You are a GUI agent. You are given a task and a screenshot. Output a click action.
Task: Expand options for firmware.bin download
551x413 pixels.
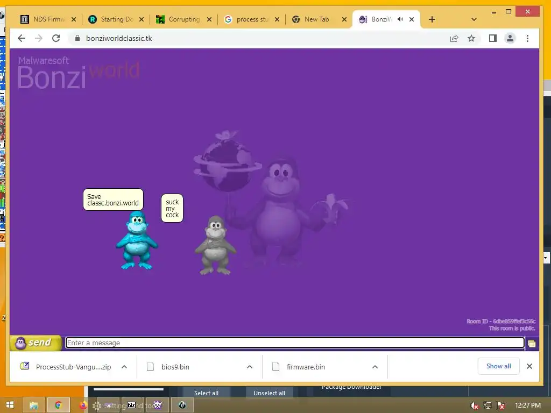[x=375, y=367]
